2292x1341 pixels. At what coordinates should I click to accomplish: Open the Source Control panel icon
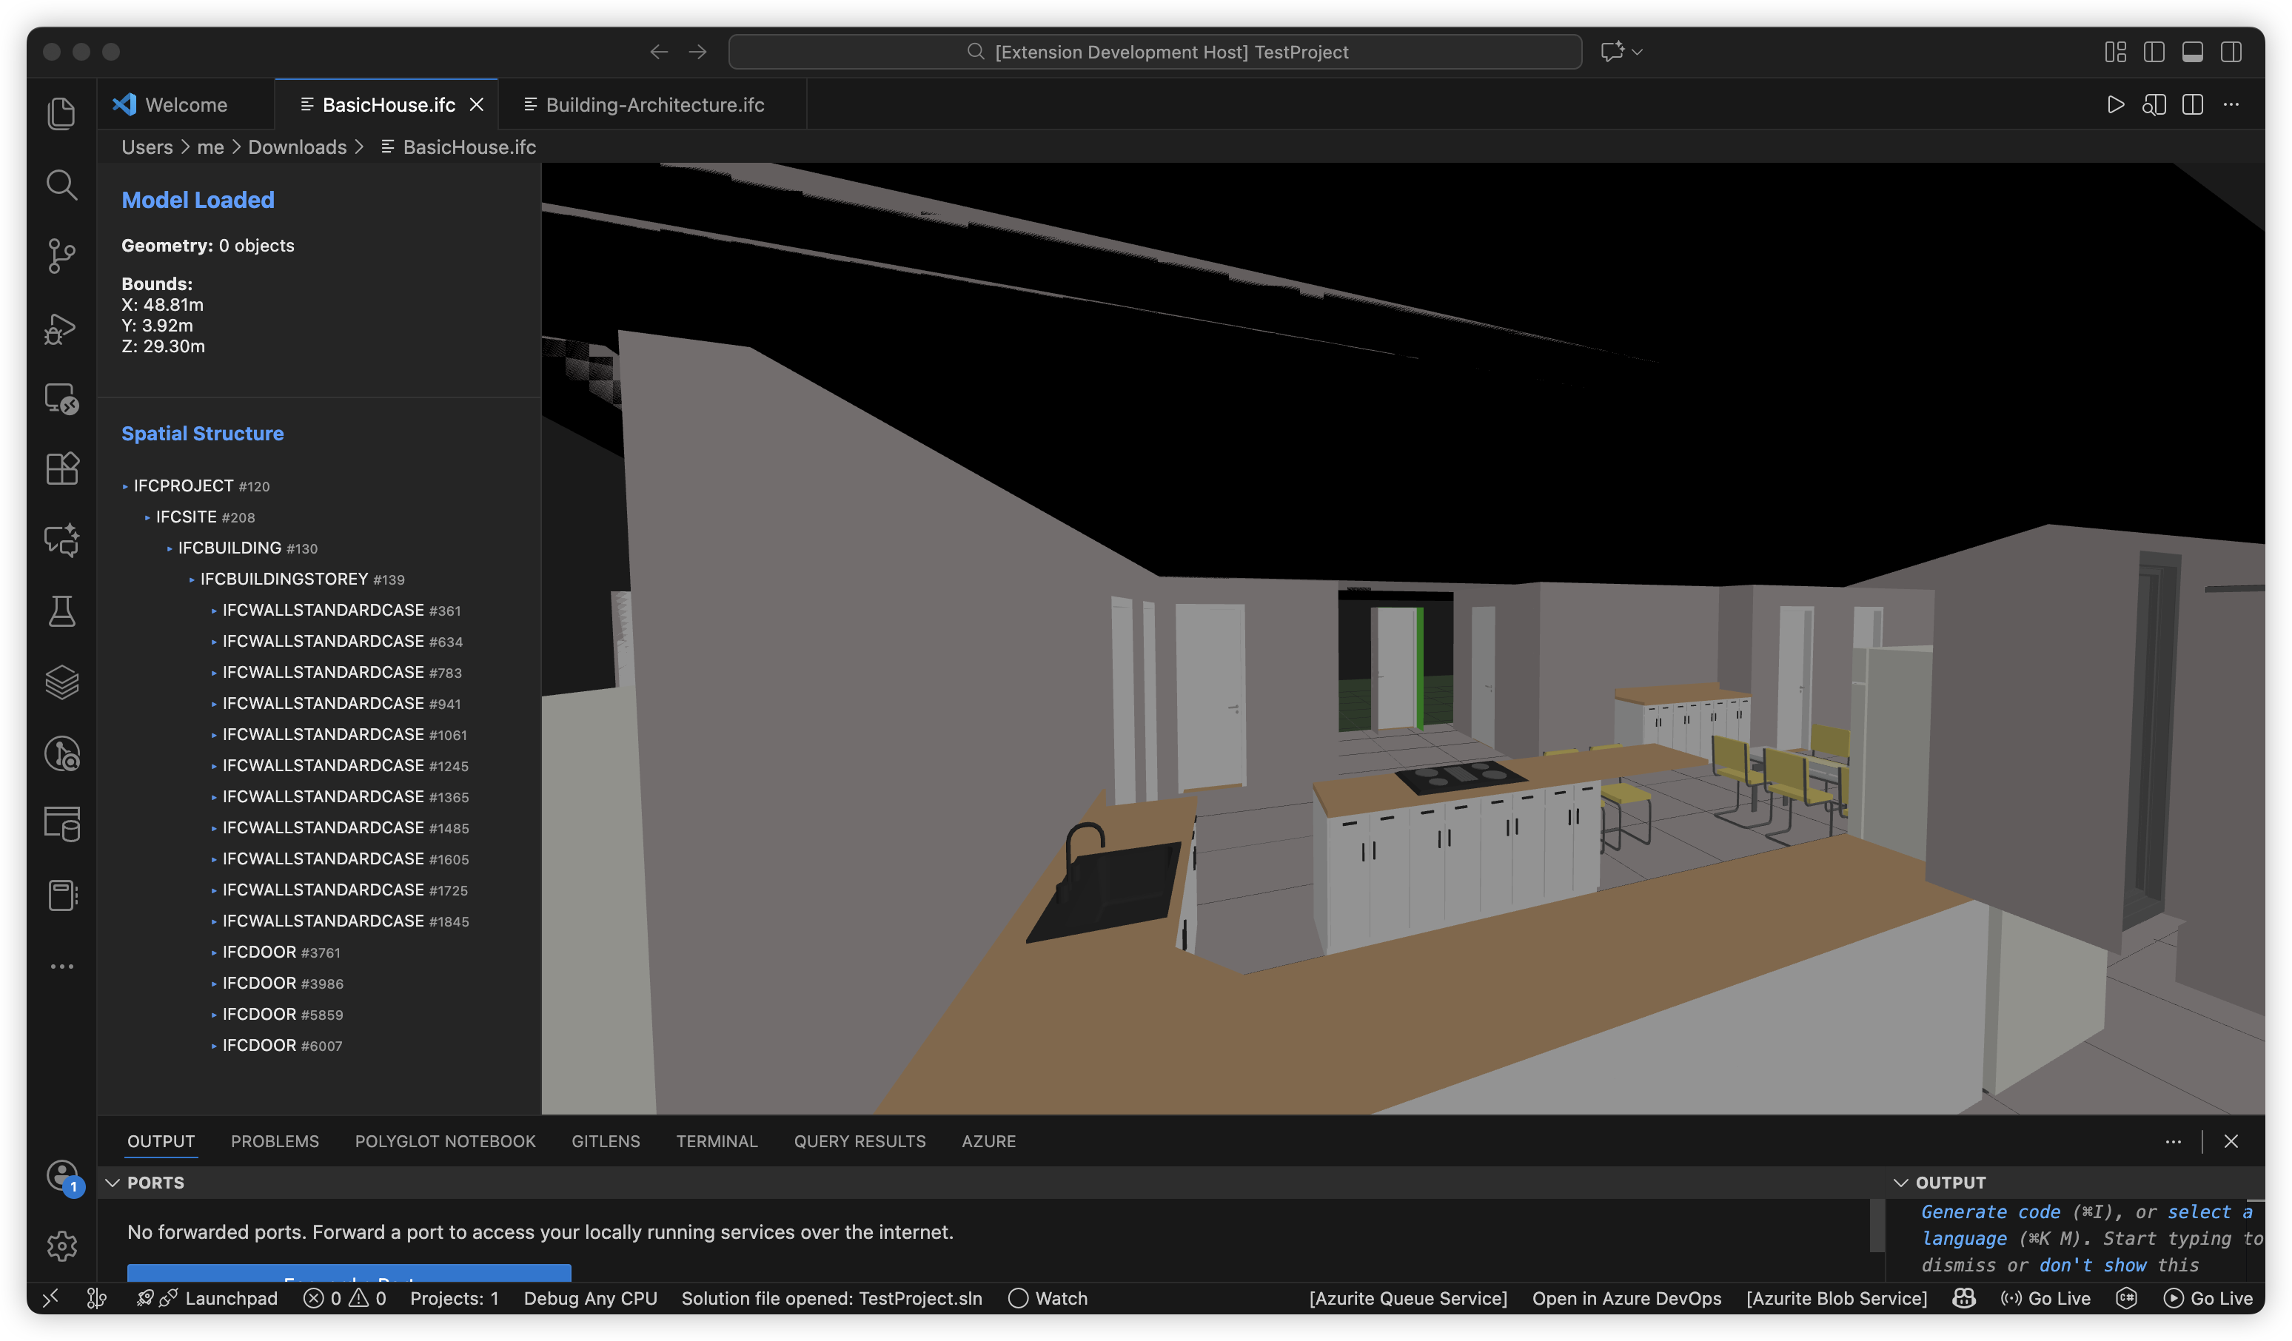tap(61, 255)
